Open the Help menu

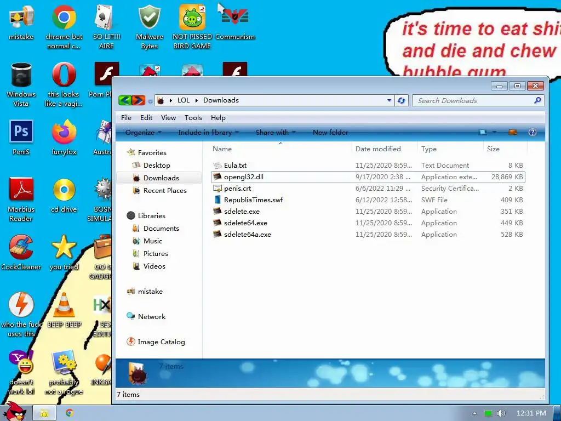(x=218, y=118)
